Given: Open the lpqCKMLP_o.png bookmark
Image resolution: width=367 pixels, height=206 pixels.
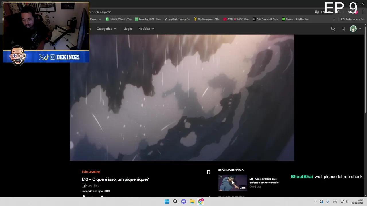Looking at the screenshot, I should [x=177, y=19].
